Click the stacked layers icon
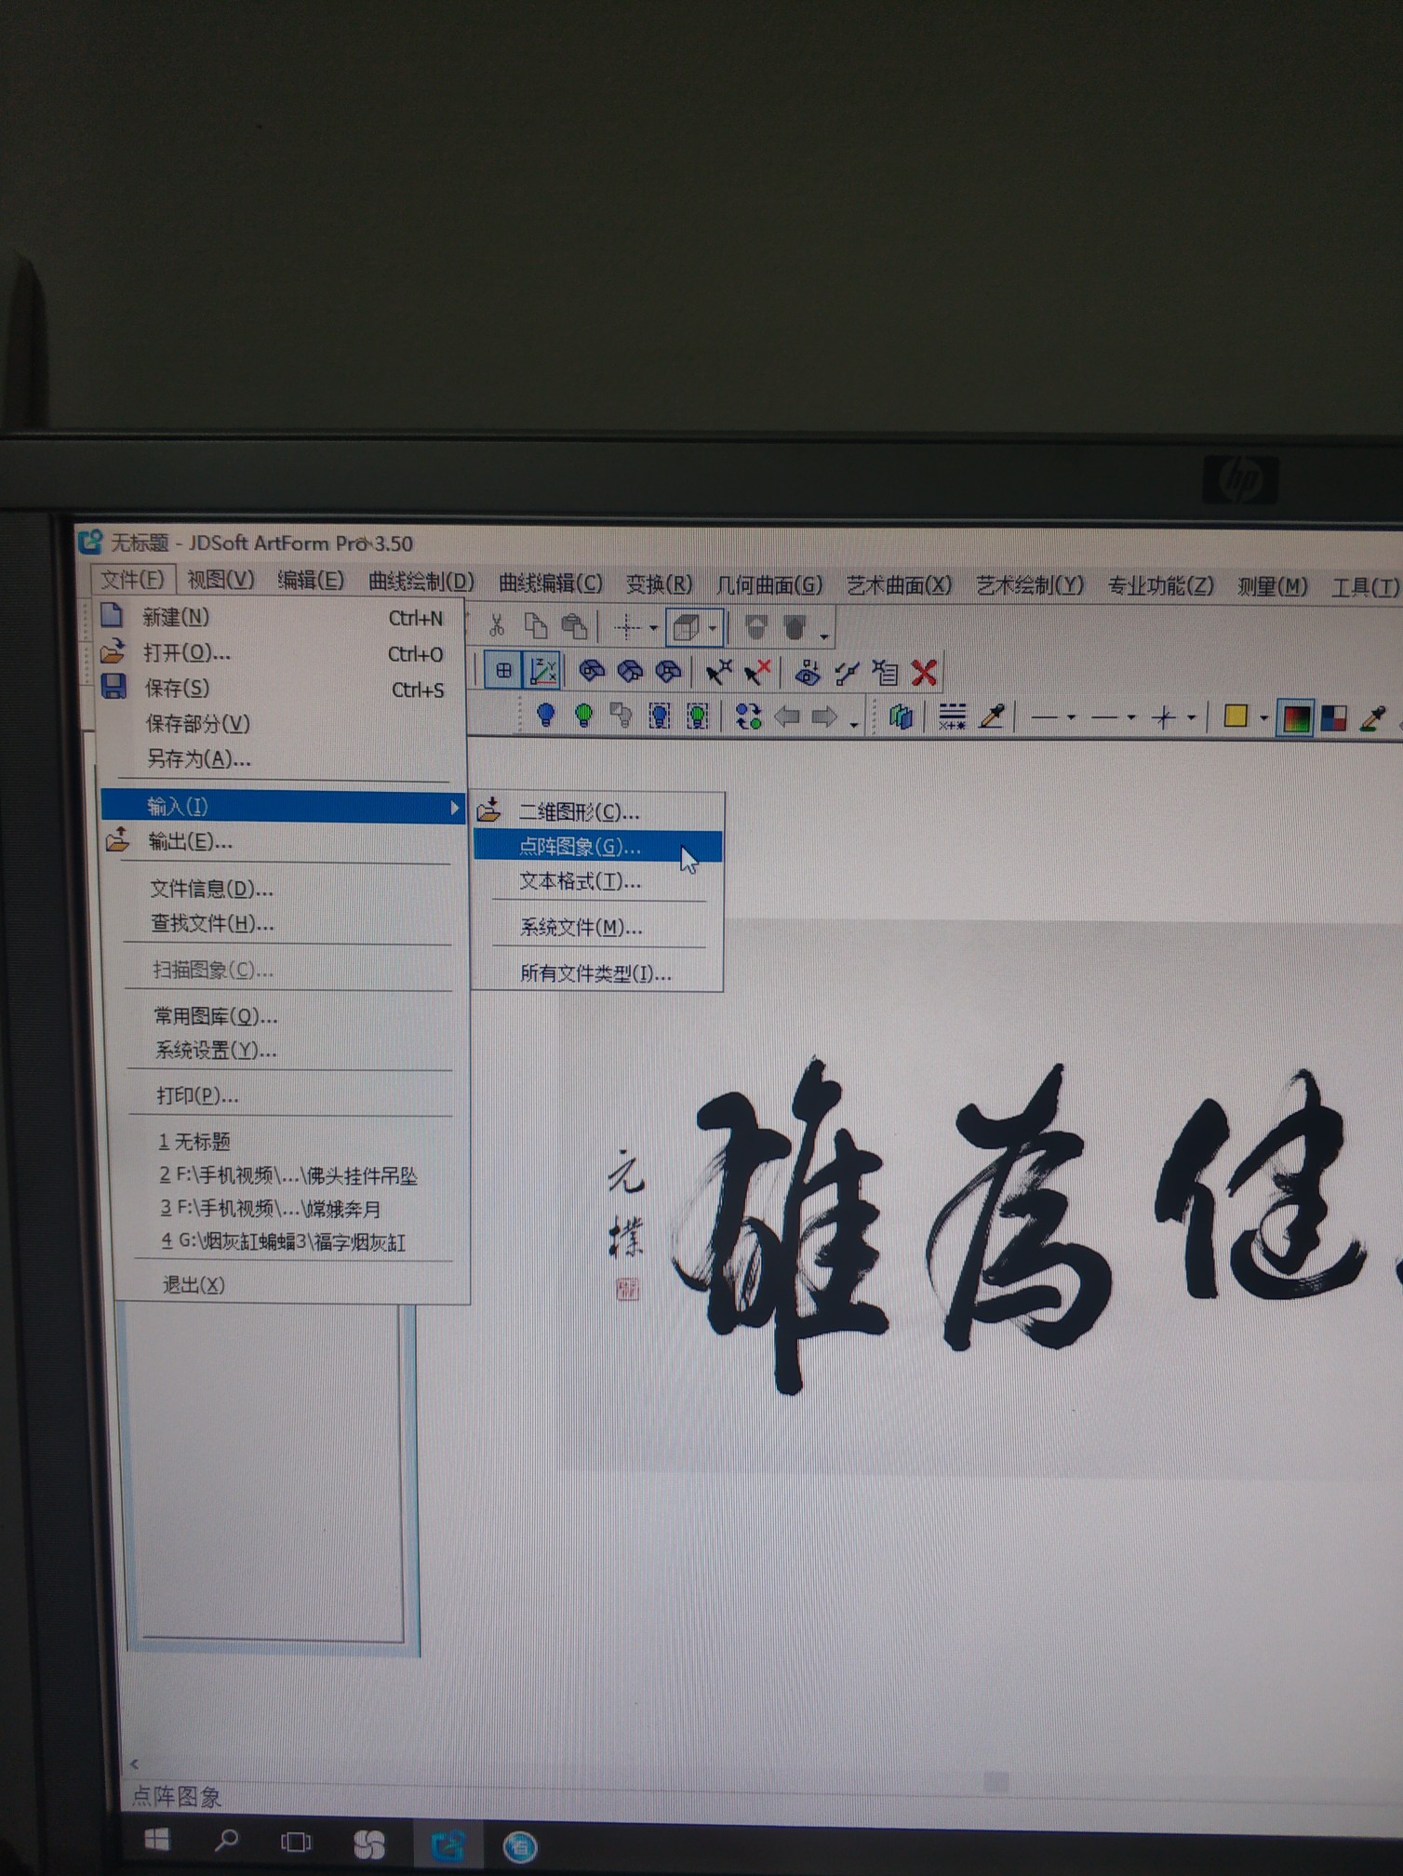 coord(901,717)
